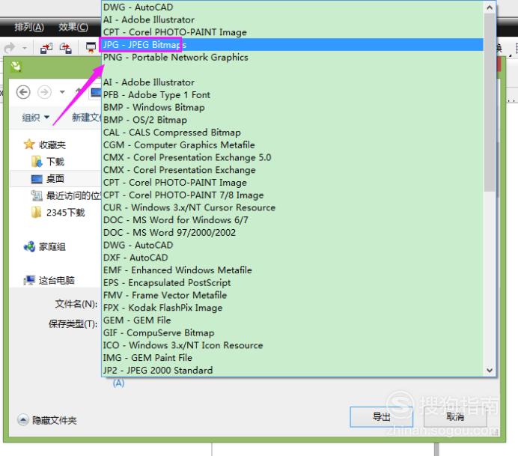Screen dimensions: 518x456
Task: Open the 效果(C) menu
Action: 73,27
